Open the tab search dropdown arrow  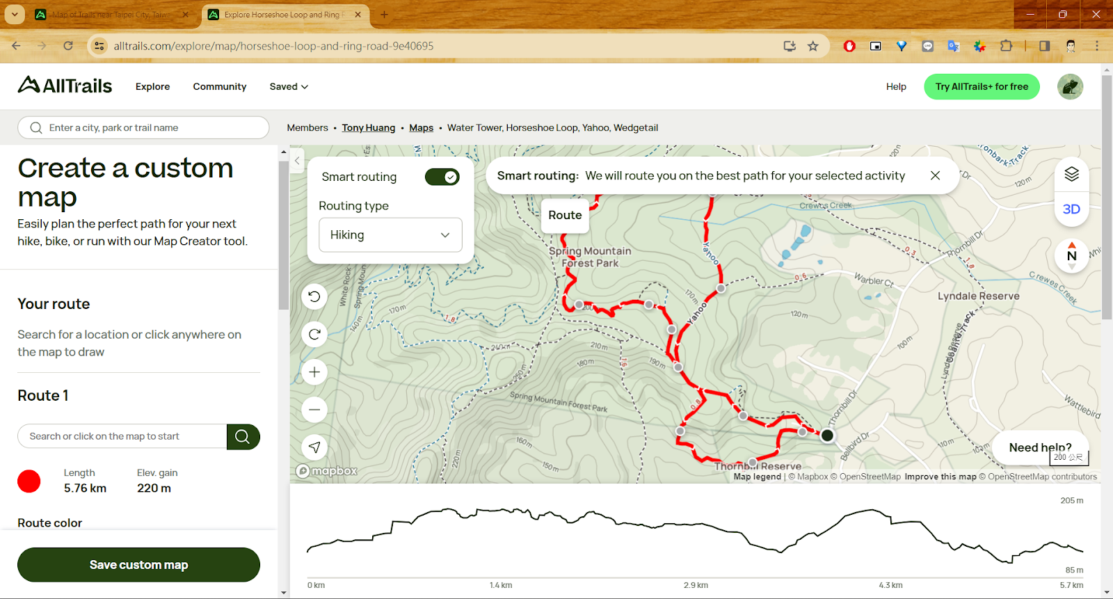[15, 15]
